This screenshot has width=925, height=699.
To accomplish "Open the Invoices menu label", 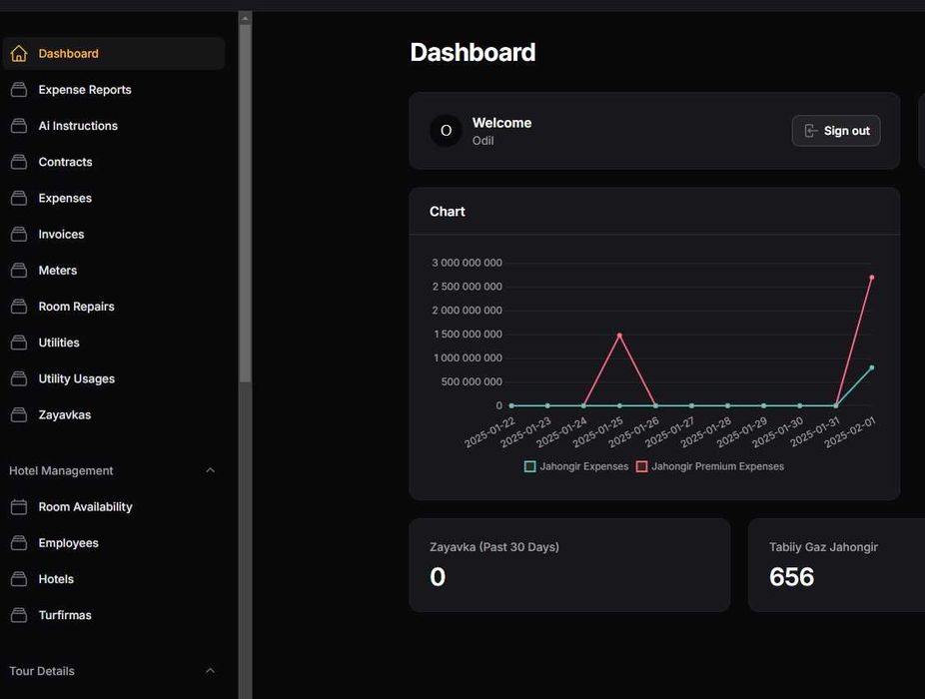I will (61, 235).
